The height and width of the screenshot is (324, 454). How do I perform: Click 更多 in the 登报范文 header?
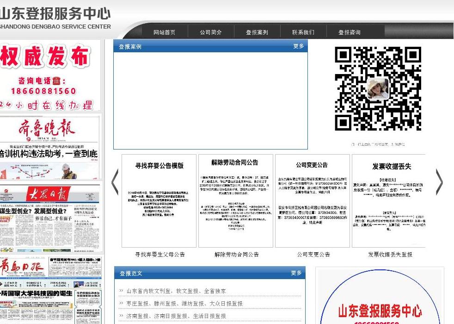click(296, 273)
